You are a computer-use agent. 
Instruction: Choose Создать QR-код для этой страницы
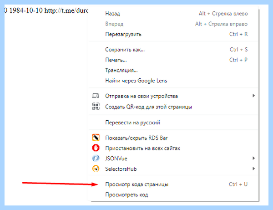click(173, 107)
